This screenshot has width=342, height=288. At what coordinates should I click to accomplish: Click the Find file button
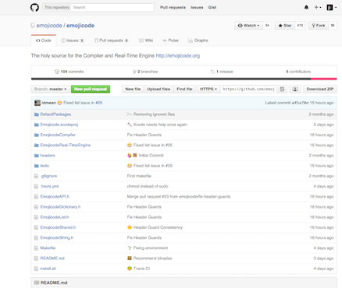pyautogui.click(x=184, y=89)
